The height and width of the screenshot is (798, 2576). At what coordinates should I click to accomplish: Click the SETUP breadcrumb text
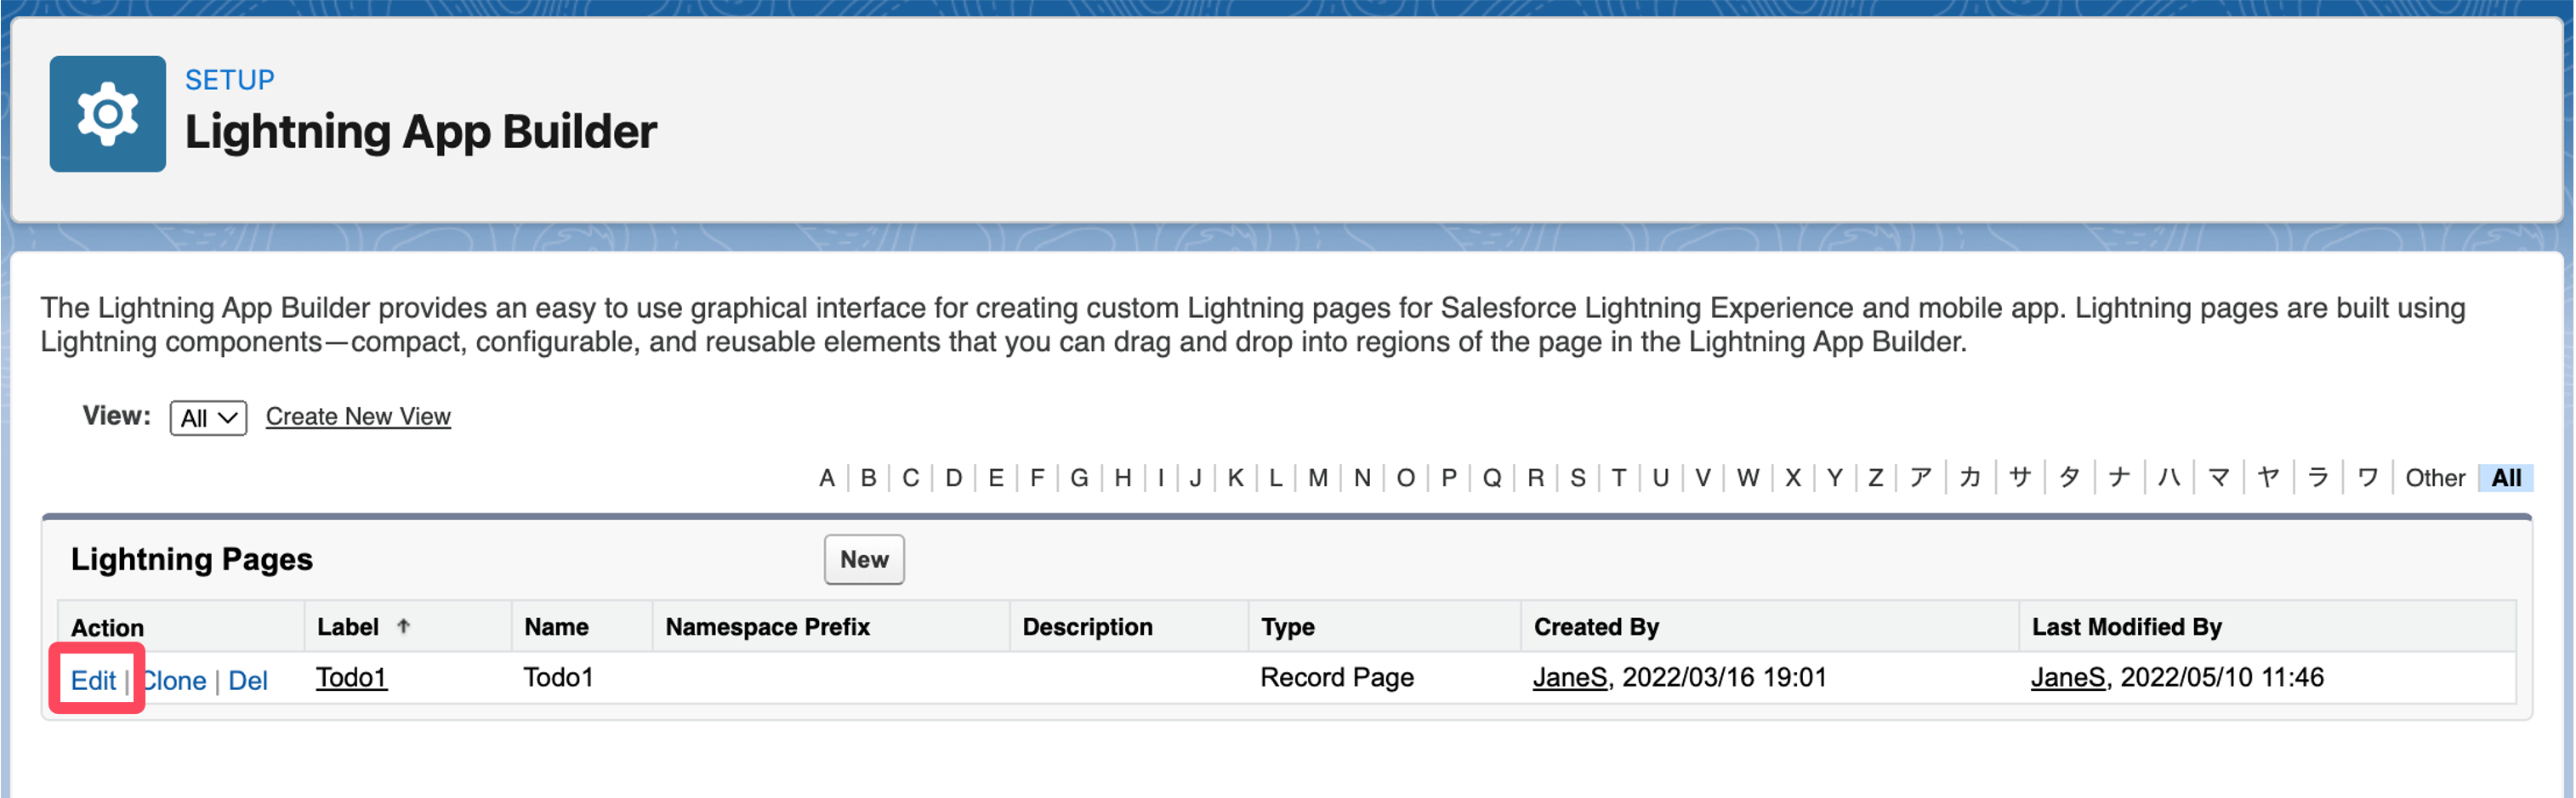(x=229, y=80)
